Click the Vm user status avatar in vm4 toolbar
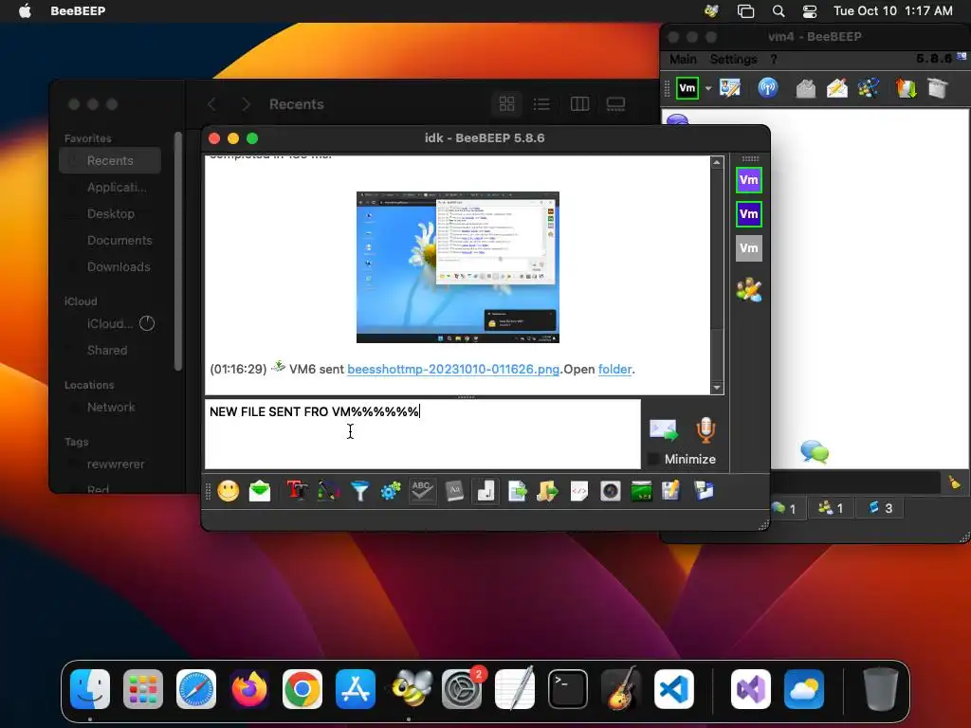Image resolution: width=971 pixels, height=728 pixels. [687, 88]
